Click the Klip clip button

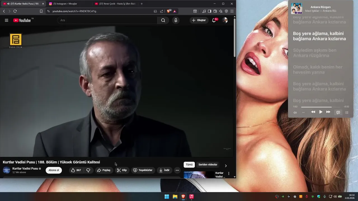pos(122,170)
